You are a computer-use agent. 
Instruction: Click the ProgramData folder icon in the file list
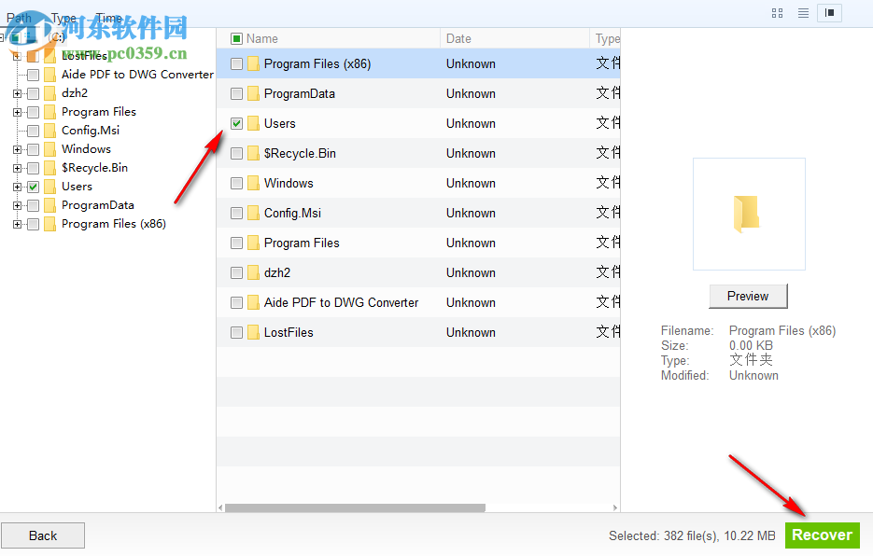tap(253, 93)
